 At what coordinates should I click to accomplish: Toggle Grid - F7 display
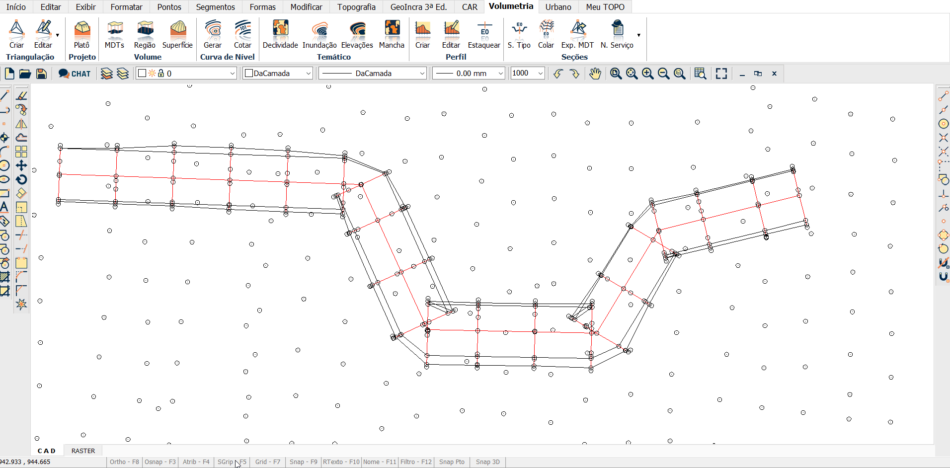pyautogui.click(x=268, y=462)
